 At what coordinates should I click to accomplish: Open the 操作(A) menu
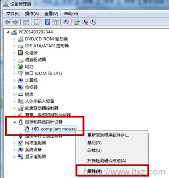32,14
